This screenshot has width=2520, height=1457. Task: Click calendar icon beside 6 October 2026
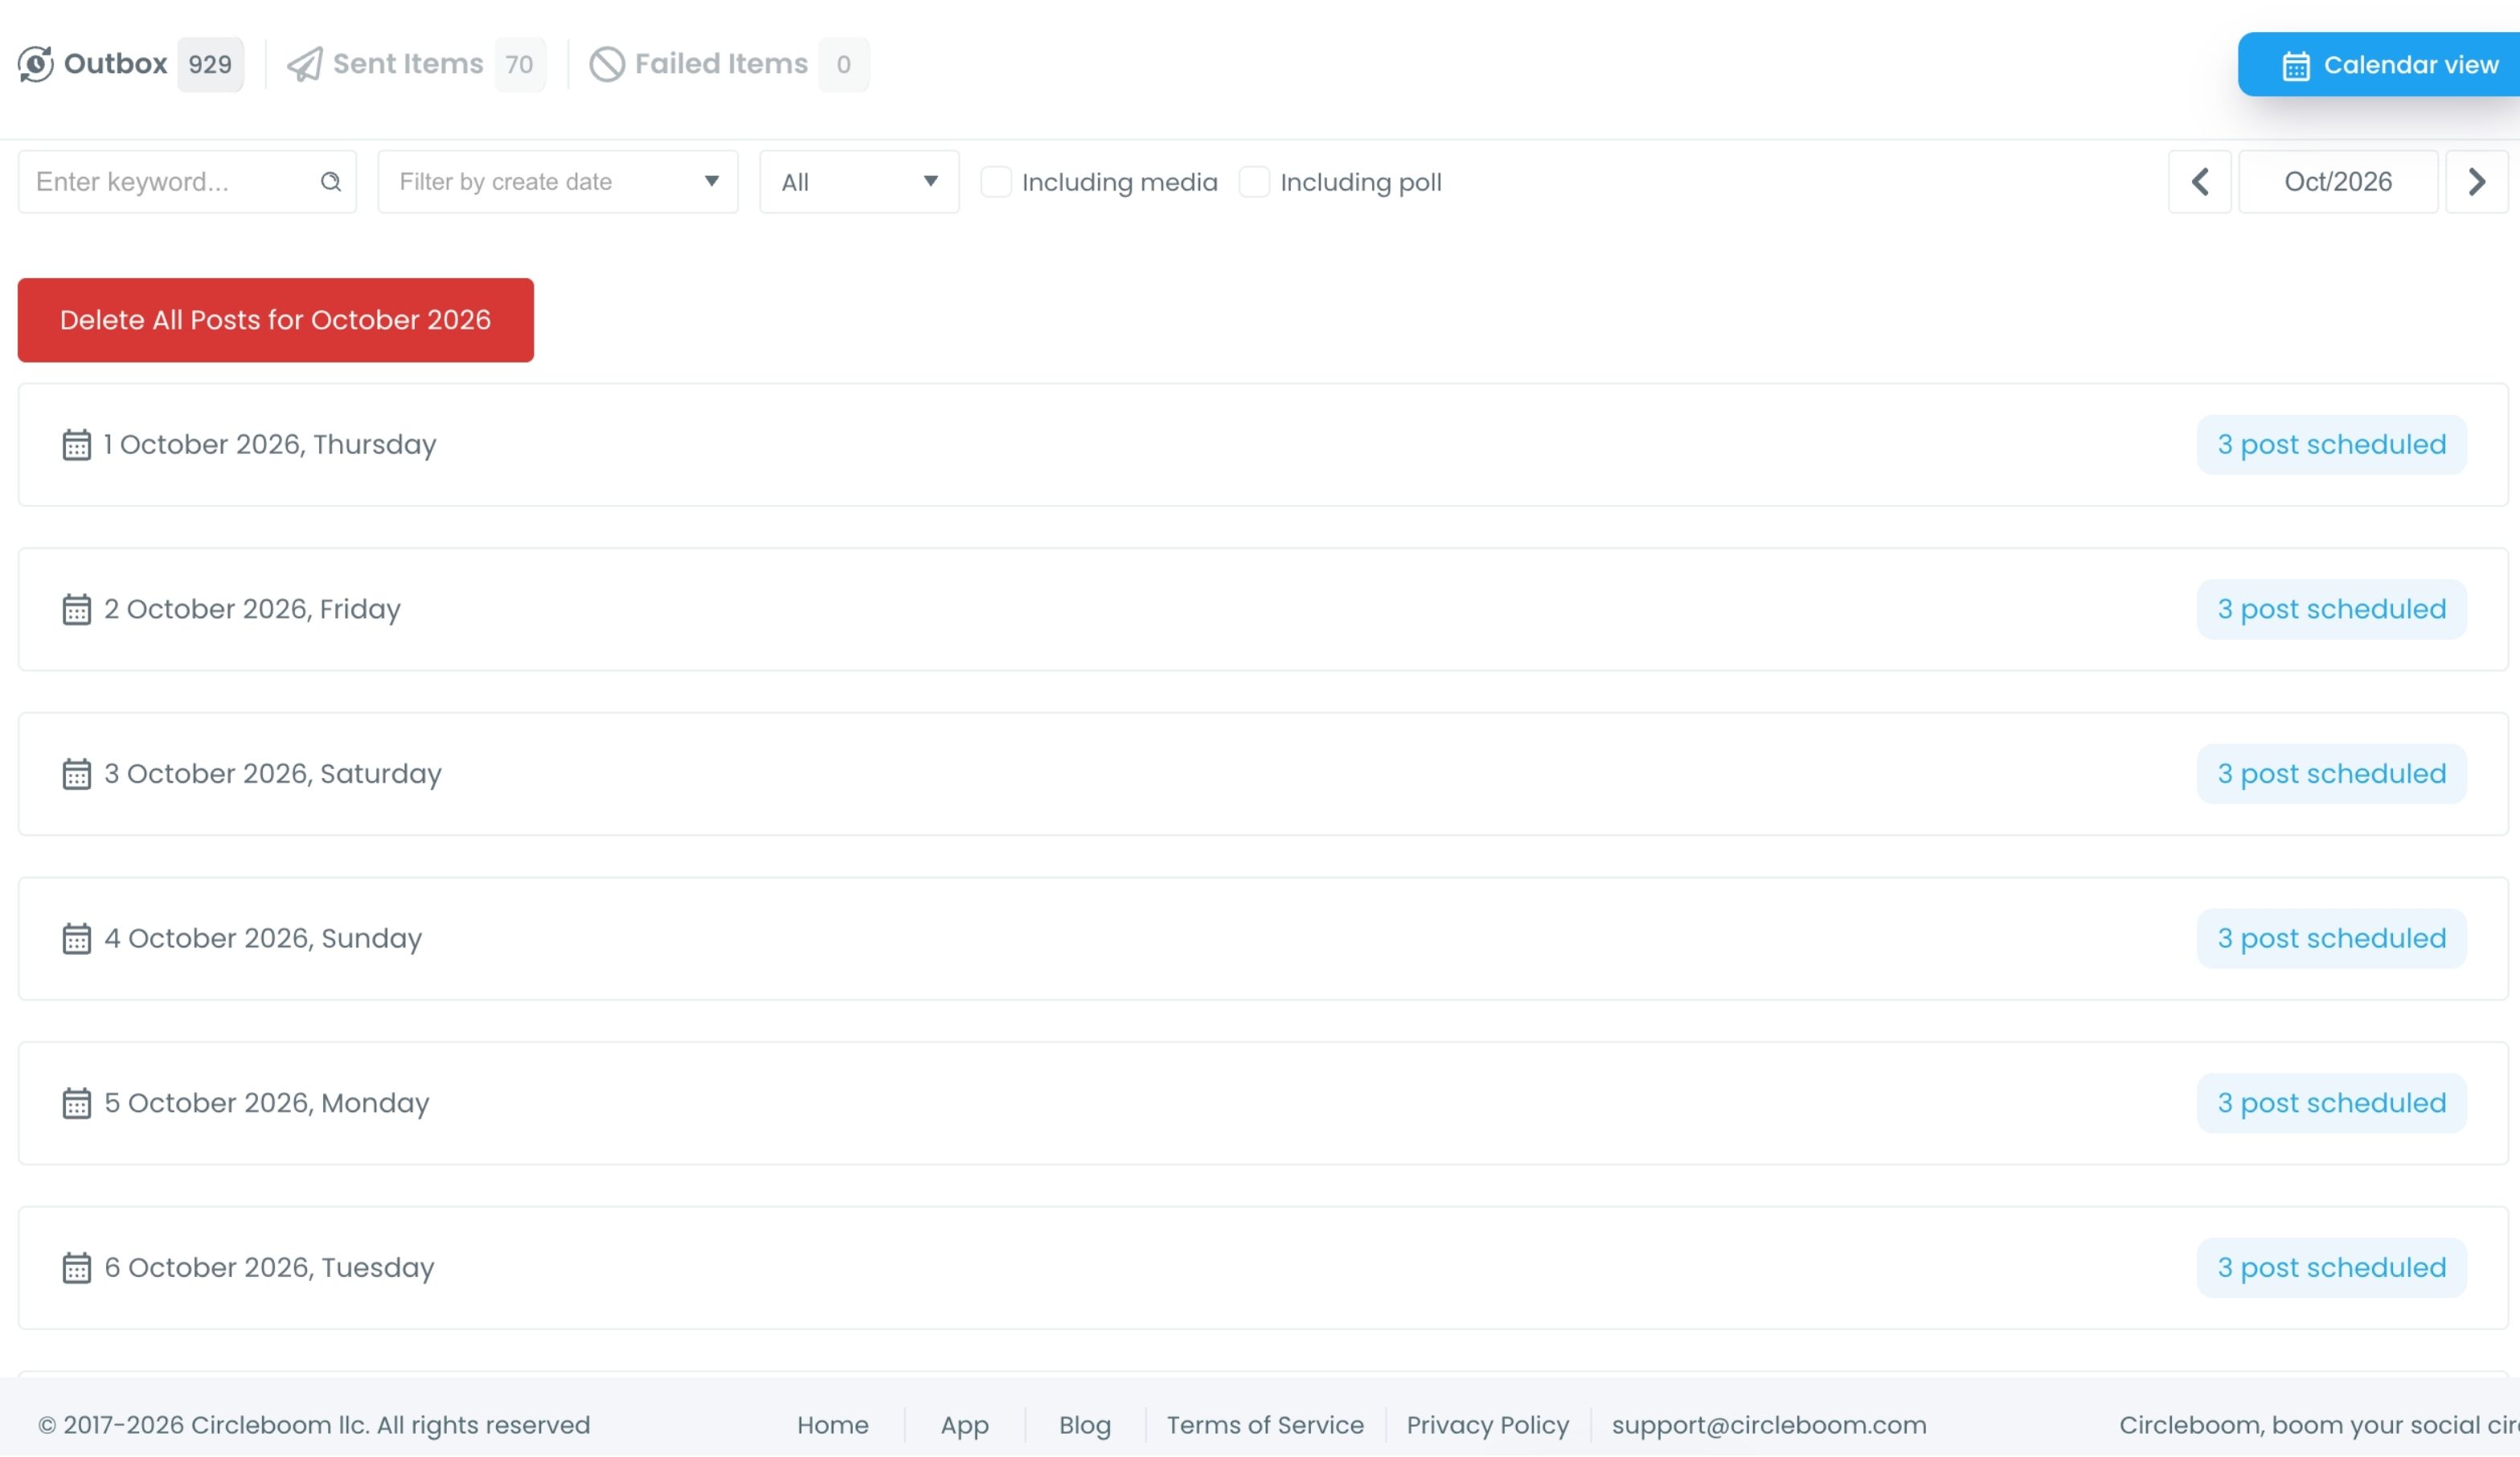[x=77, y=1268]
